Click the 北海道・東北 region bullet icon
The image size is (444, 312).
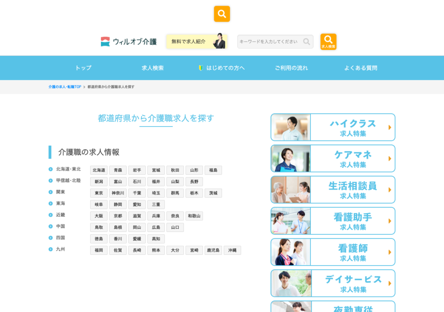click(x=51, y=169)
